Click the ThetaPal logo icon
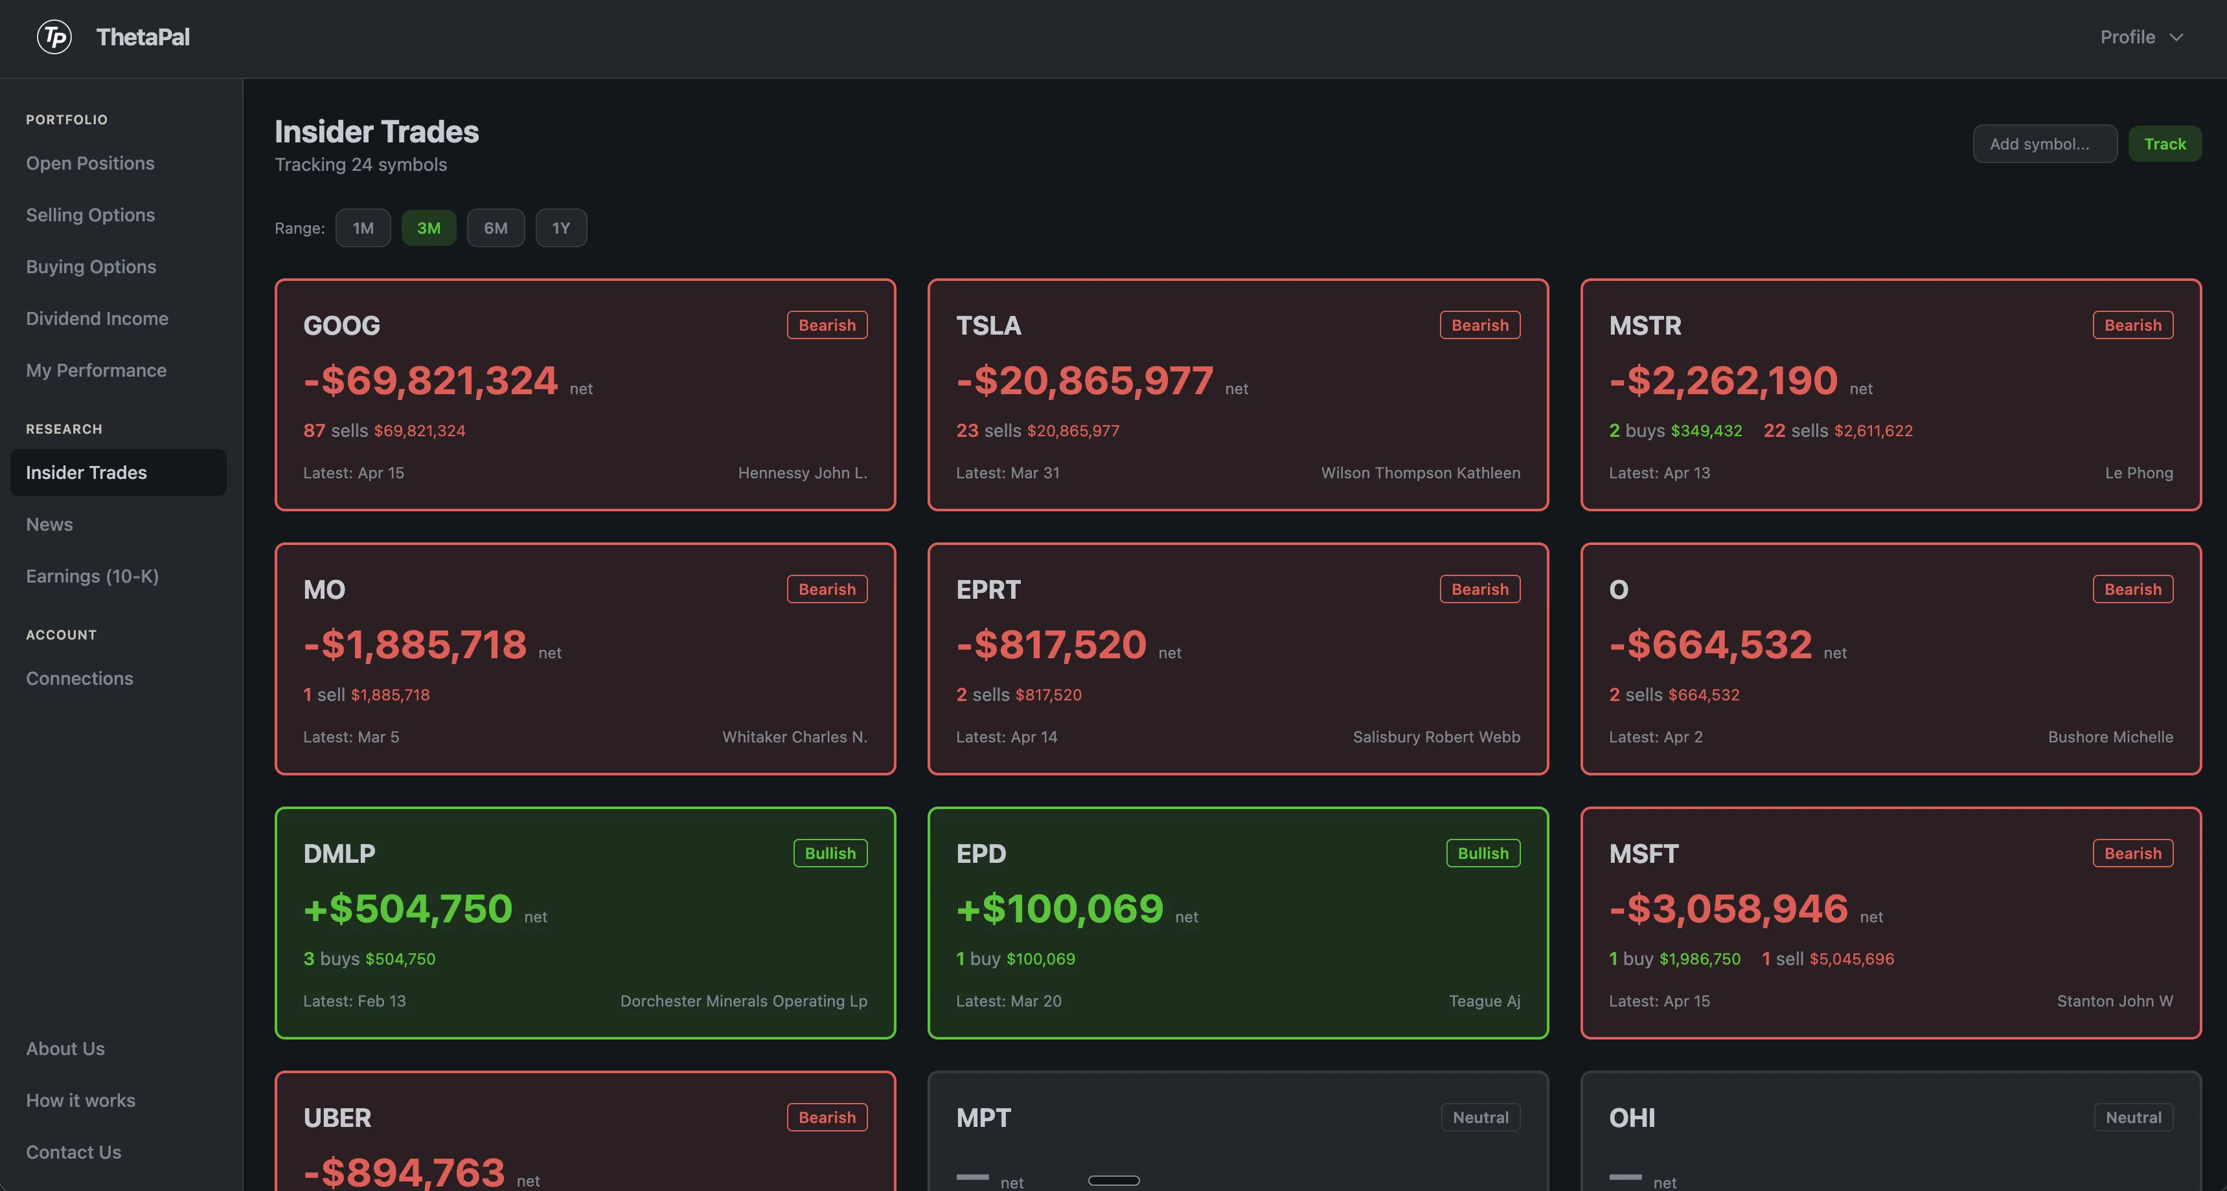This screenshot has height=1191, width=2227. [54, 37]
